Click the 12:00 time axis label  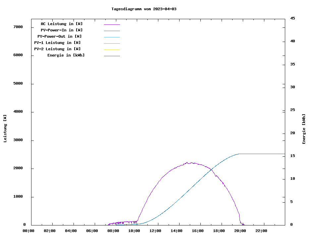click(x=155, y=231)
